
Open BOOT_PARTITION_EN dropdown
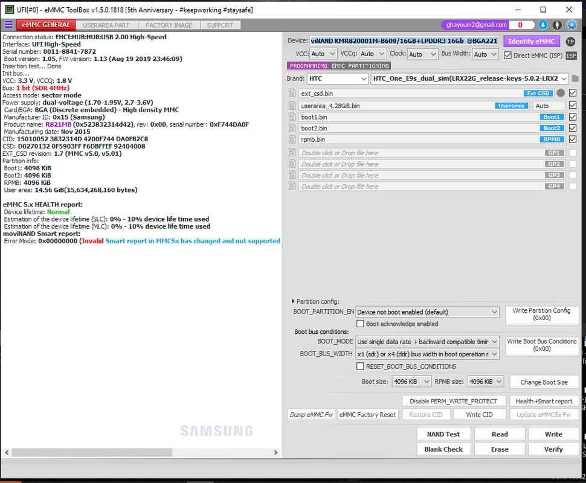pyautogui.click(x=427, y=312)
